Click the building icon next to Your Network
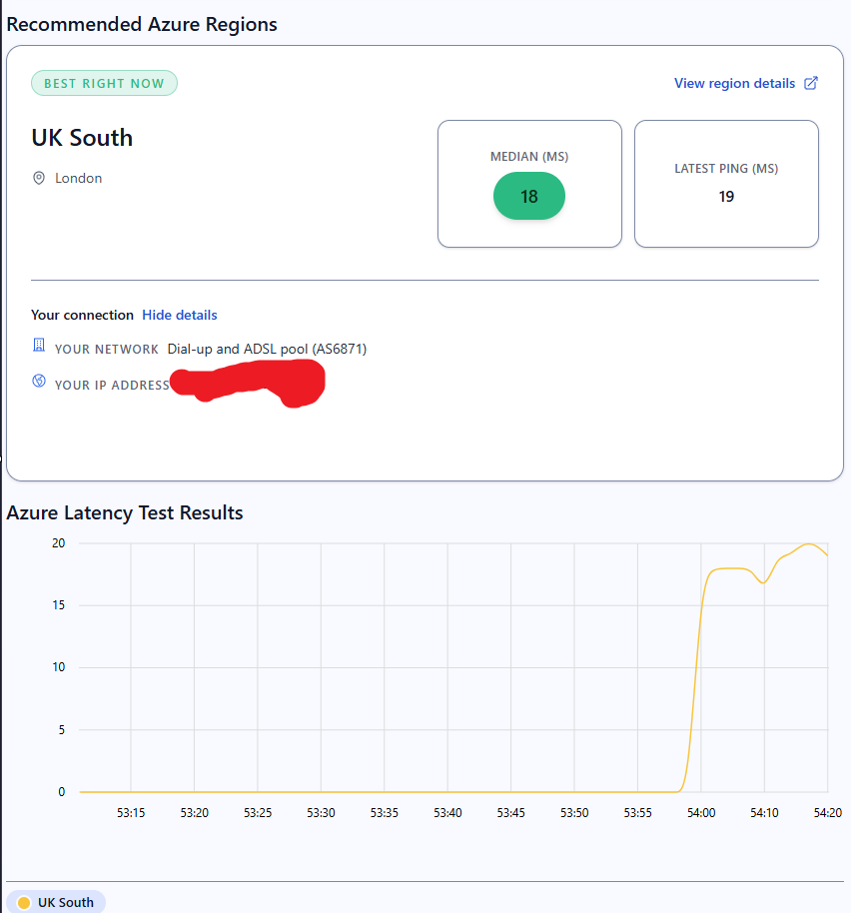Screen dimensions: 851x913 coord(39,346)
